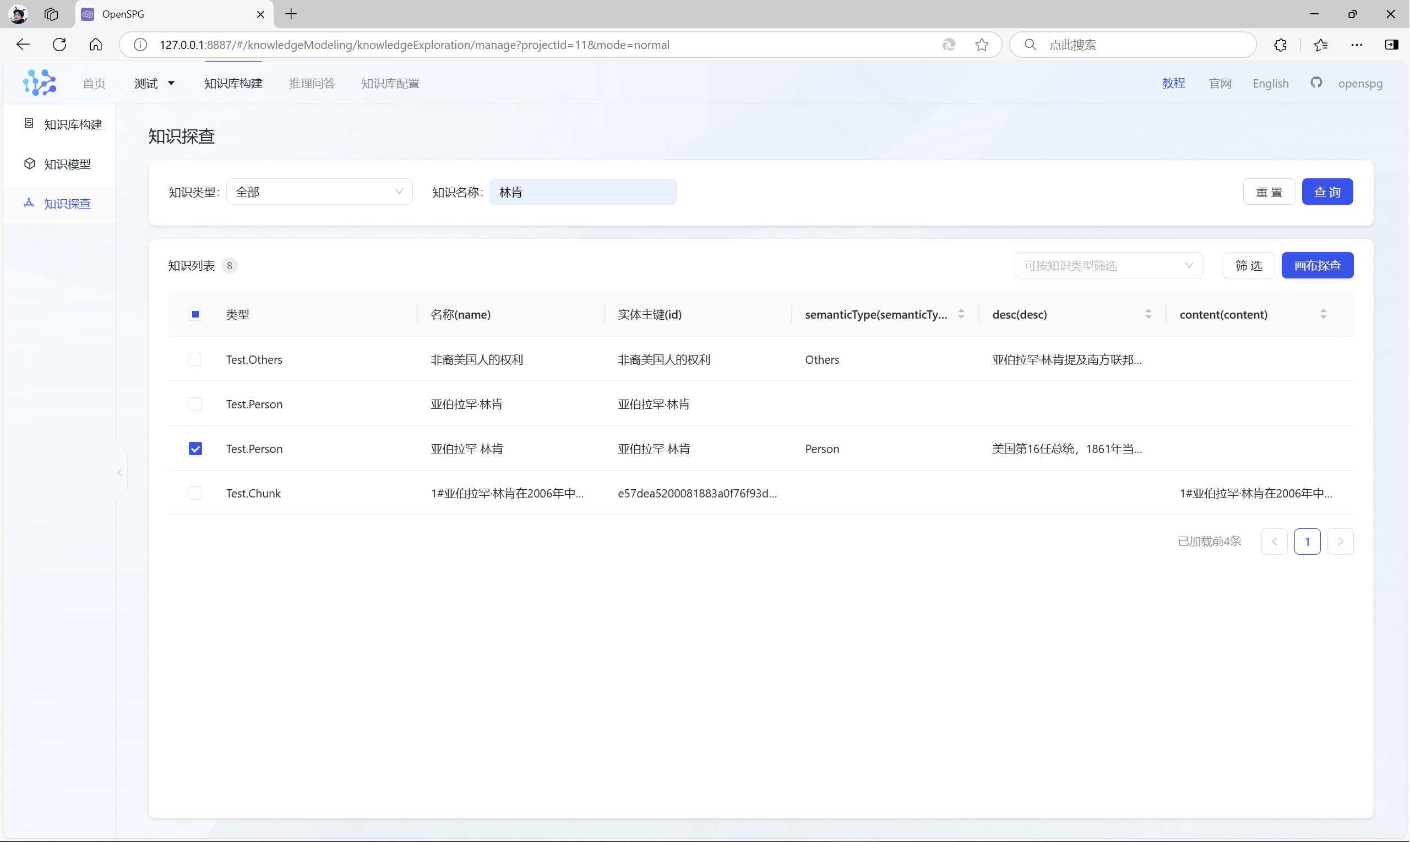The width and height of the screenshot is (1410, 842).
Task: Click the OpenSPG logo icon
Action: click(39, 83)
